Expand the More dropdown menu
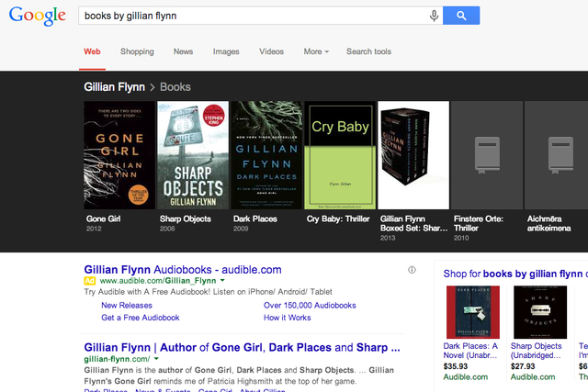The height and width of the screenshot is (392, 588). 316,51
